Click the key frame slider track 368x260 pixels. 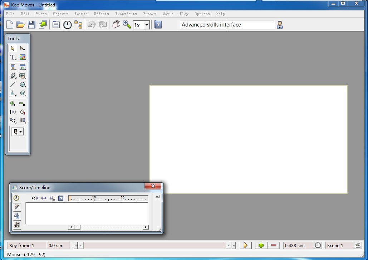154,245
